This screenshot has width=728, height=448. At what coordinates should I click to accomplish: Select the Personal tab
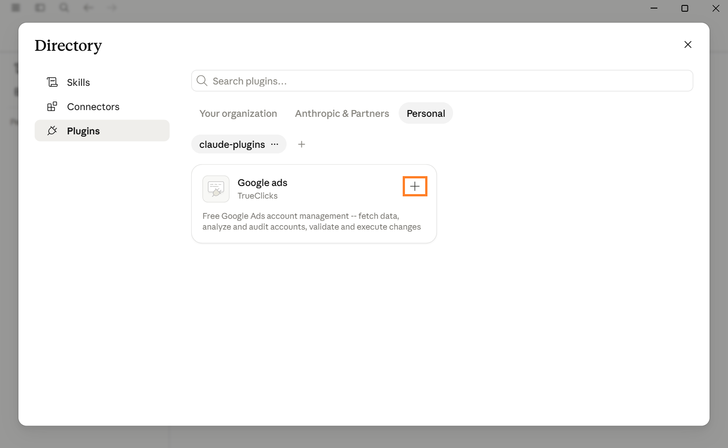[426, 114]
